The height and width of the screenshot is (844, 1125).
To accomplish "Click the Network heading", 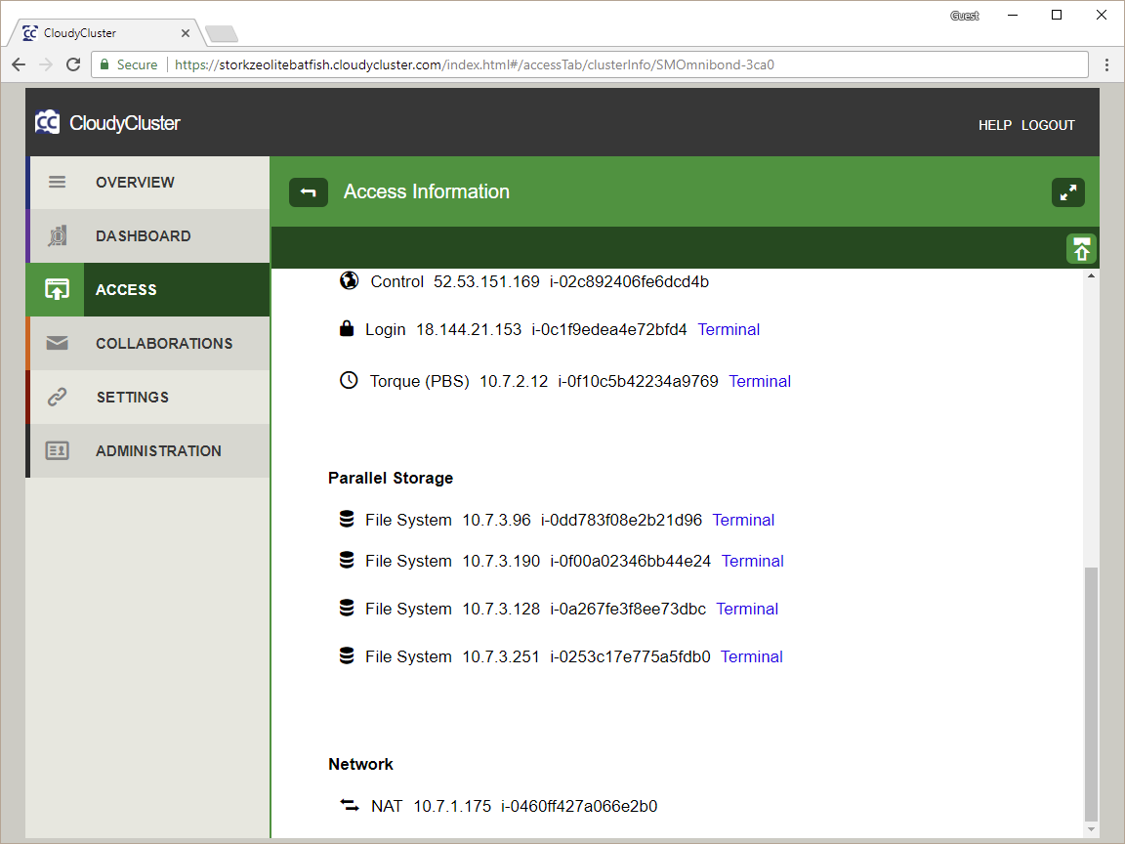I will 361,764.
